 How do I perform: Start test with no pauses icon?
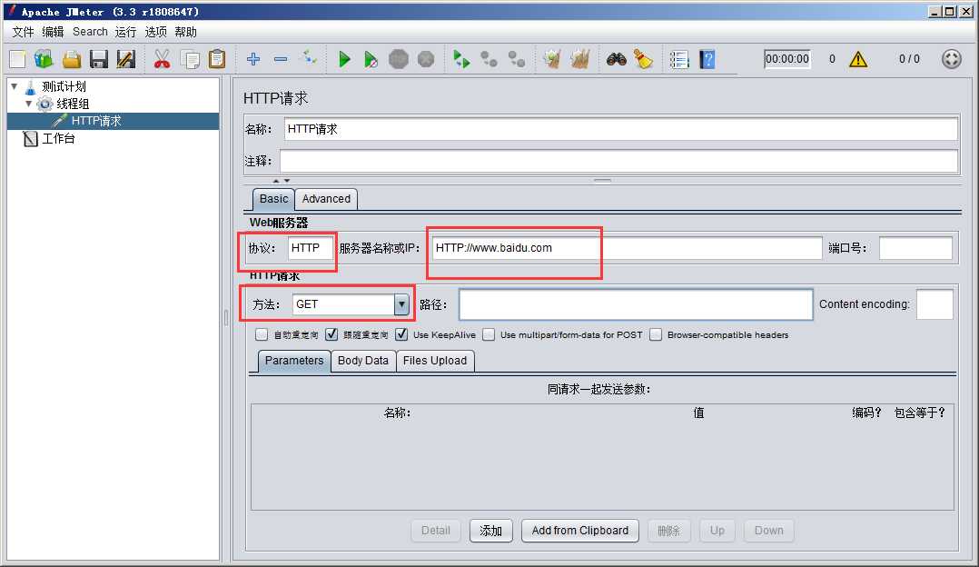point(371,59)
